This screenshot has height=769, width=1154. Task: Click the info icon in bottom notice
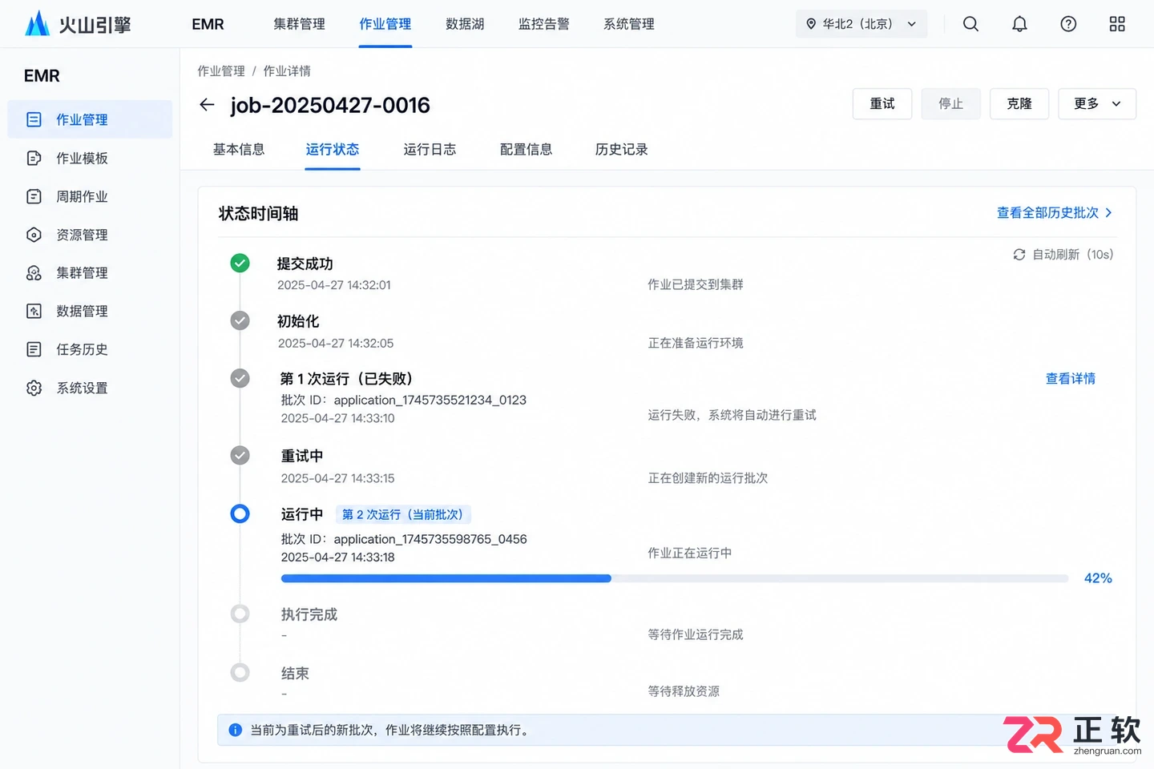(x=235, y=730)
